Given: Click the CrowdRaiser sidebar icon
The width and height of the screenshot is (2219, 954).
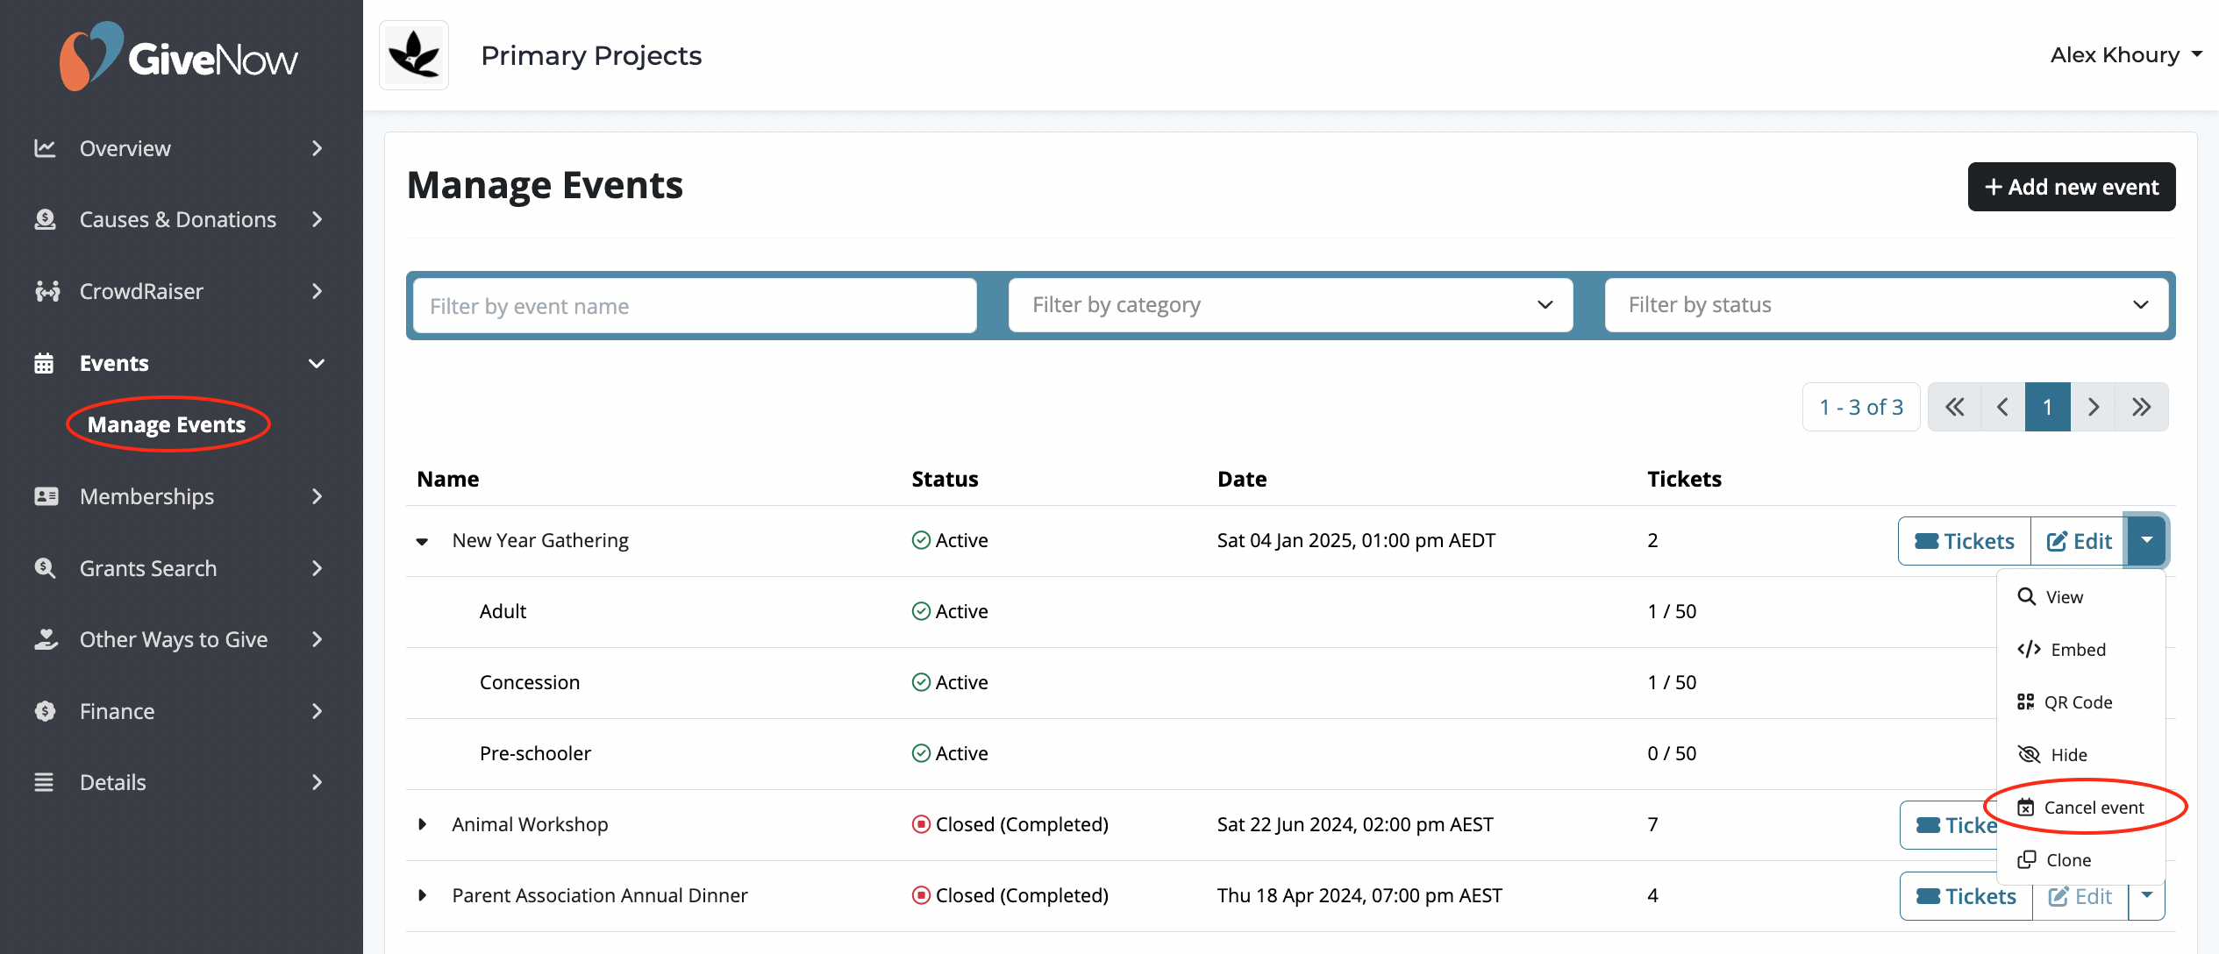Looking at the screenshot, I should click(46, 291).
